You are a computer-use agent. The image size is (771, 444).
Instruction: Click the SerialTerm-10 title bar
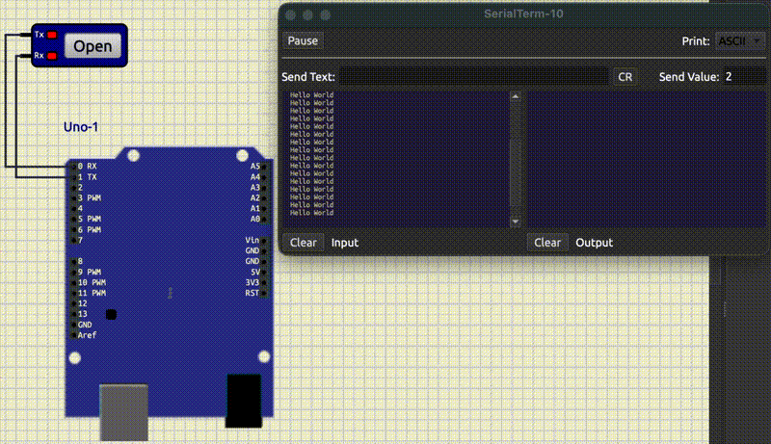coord(523,13)
